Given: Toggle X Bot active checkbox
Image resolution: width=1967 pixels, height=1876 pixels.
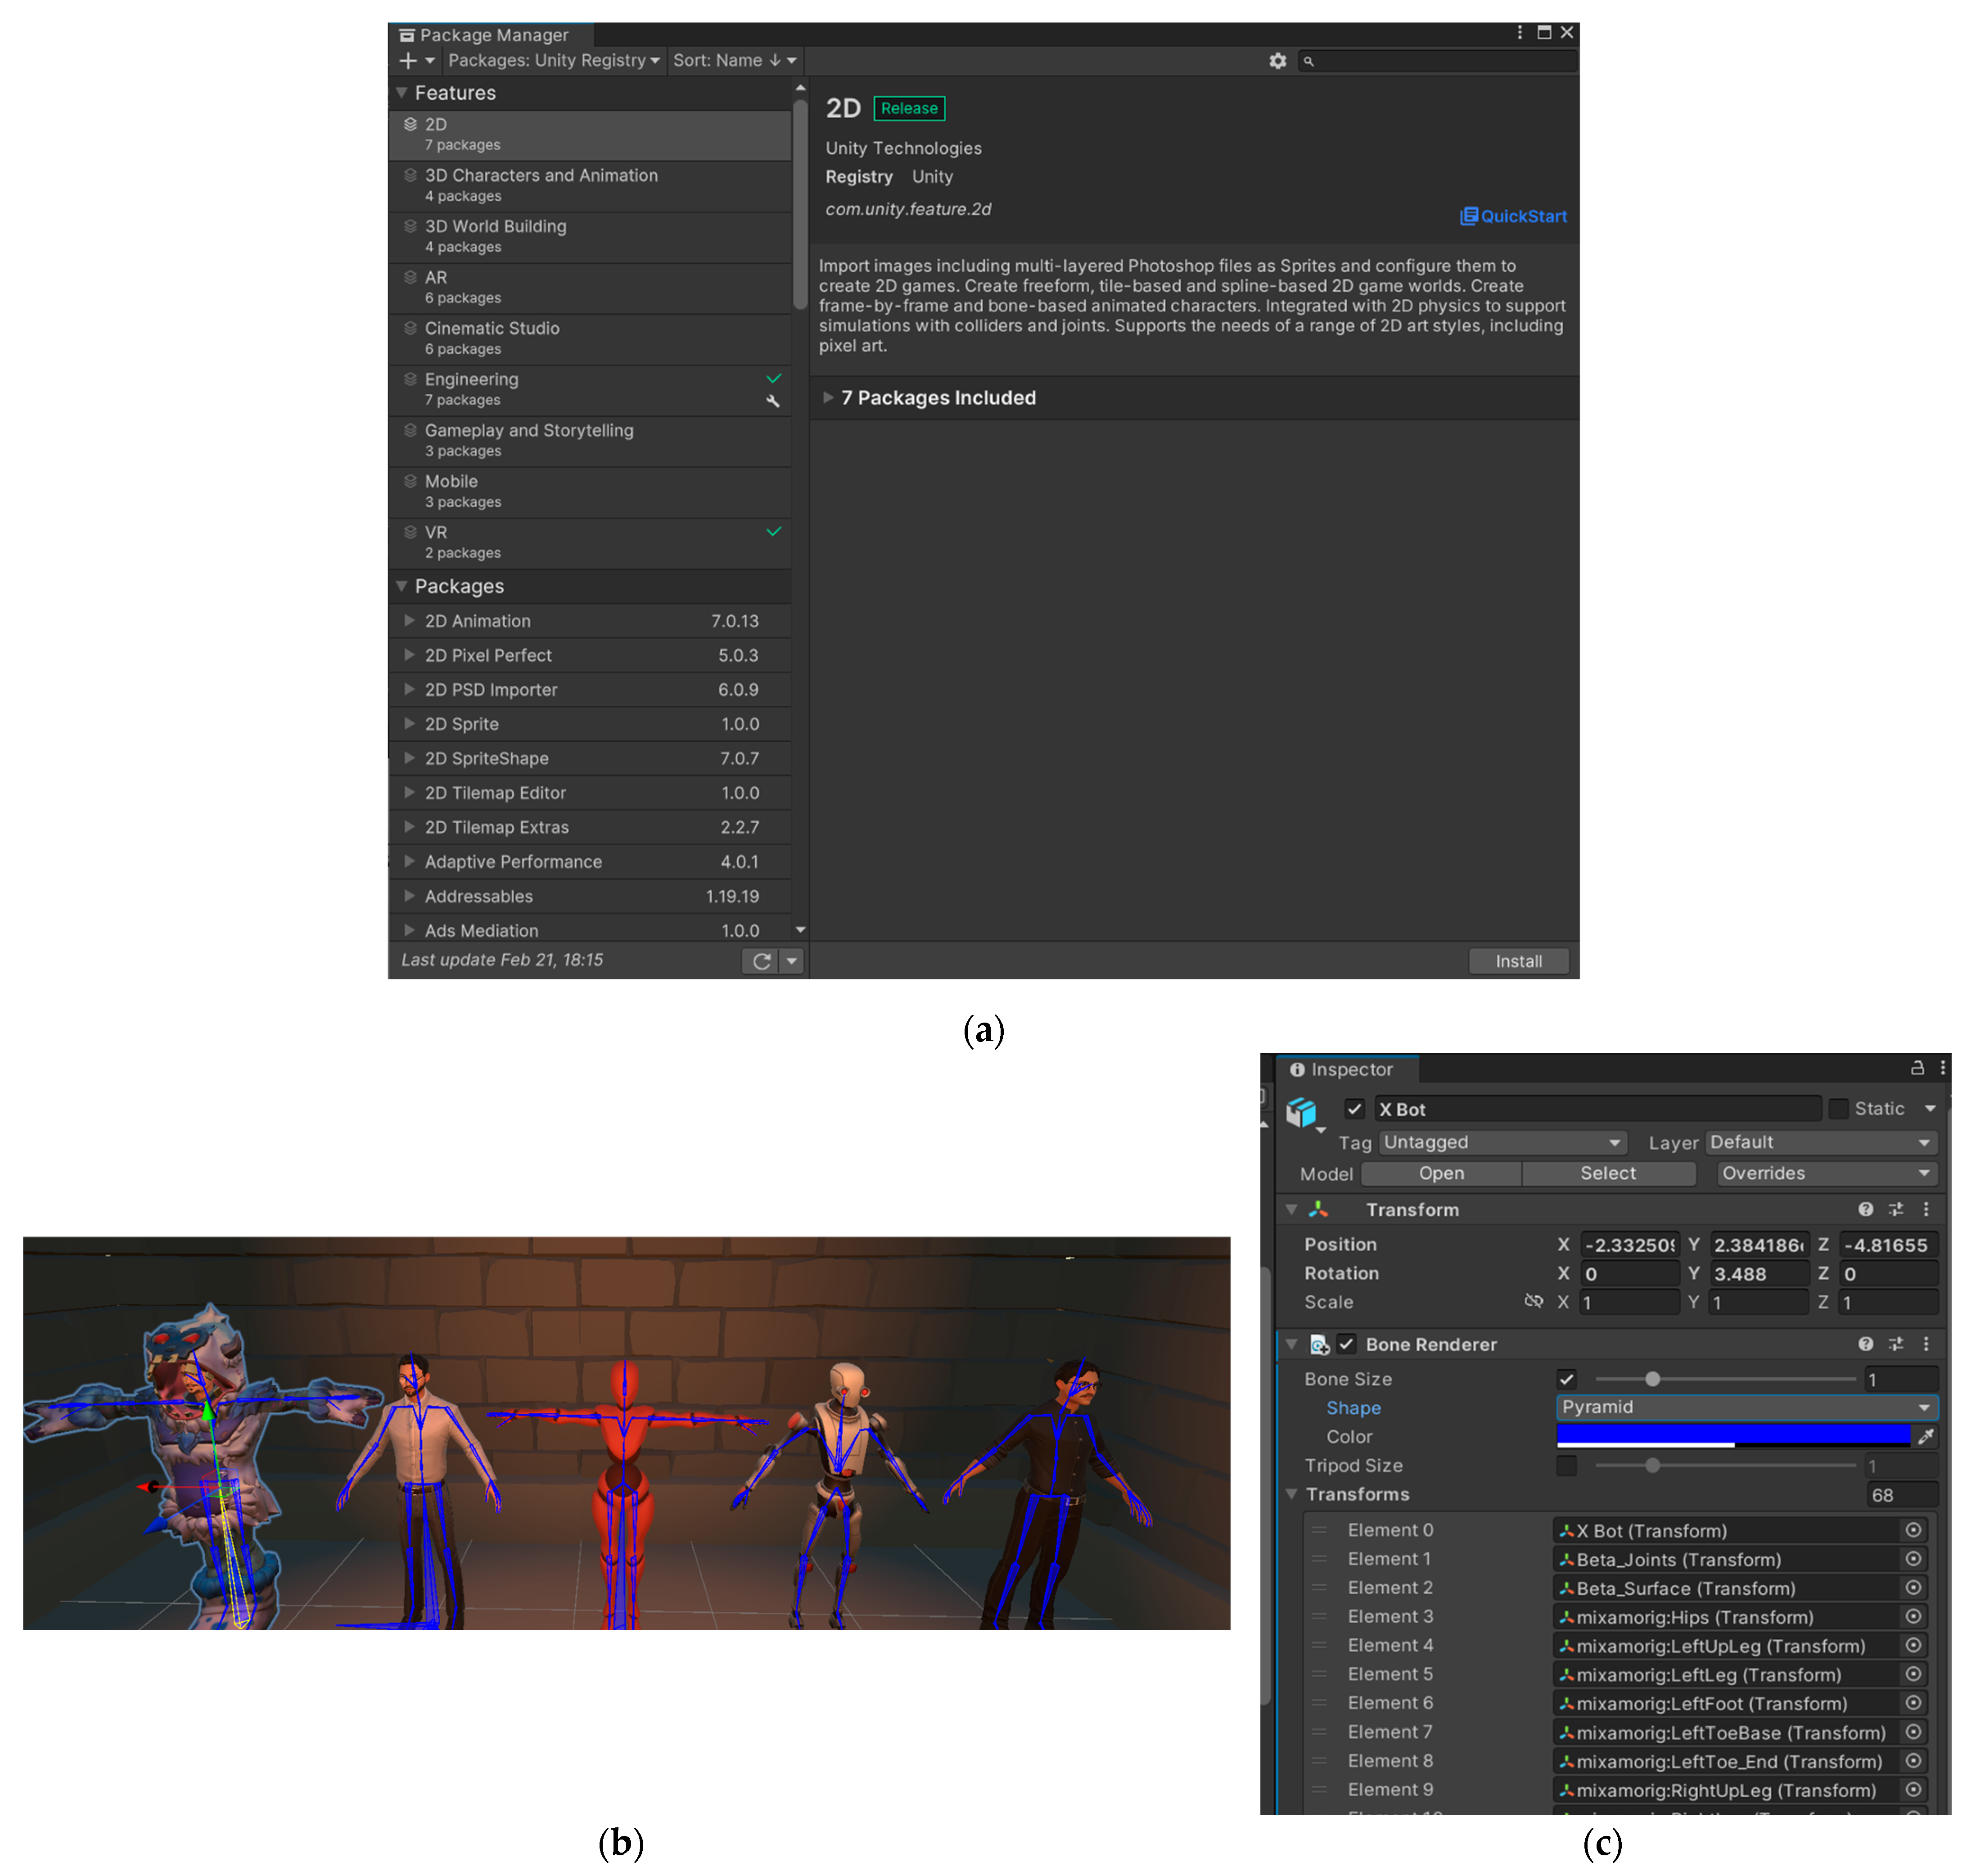Looking at the screenshot, I should tap(1354, 1108).
